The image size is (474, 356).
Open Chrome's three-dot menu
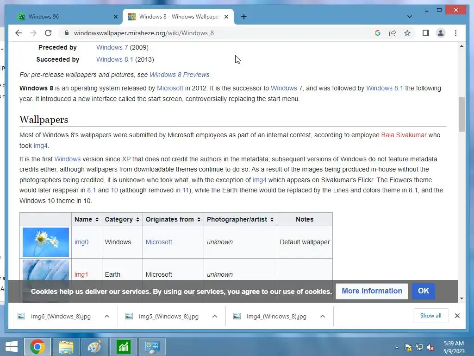(455, 33)
